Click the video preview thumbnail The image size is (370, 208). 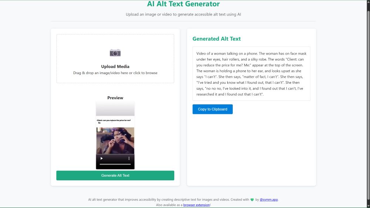pyautogui.click(x=115, y=135)
